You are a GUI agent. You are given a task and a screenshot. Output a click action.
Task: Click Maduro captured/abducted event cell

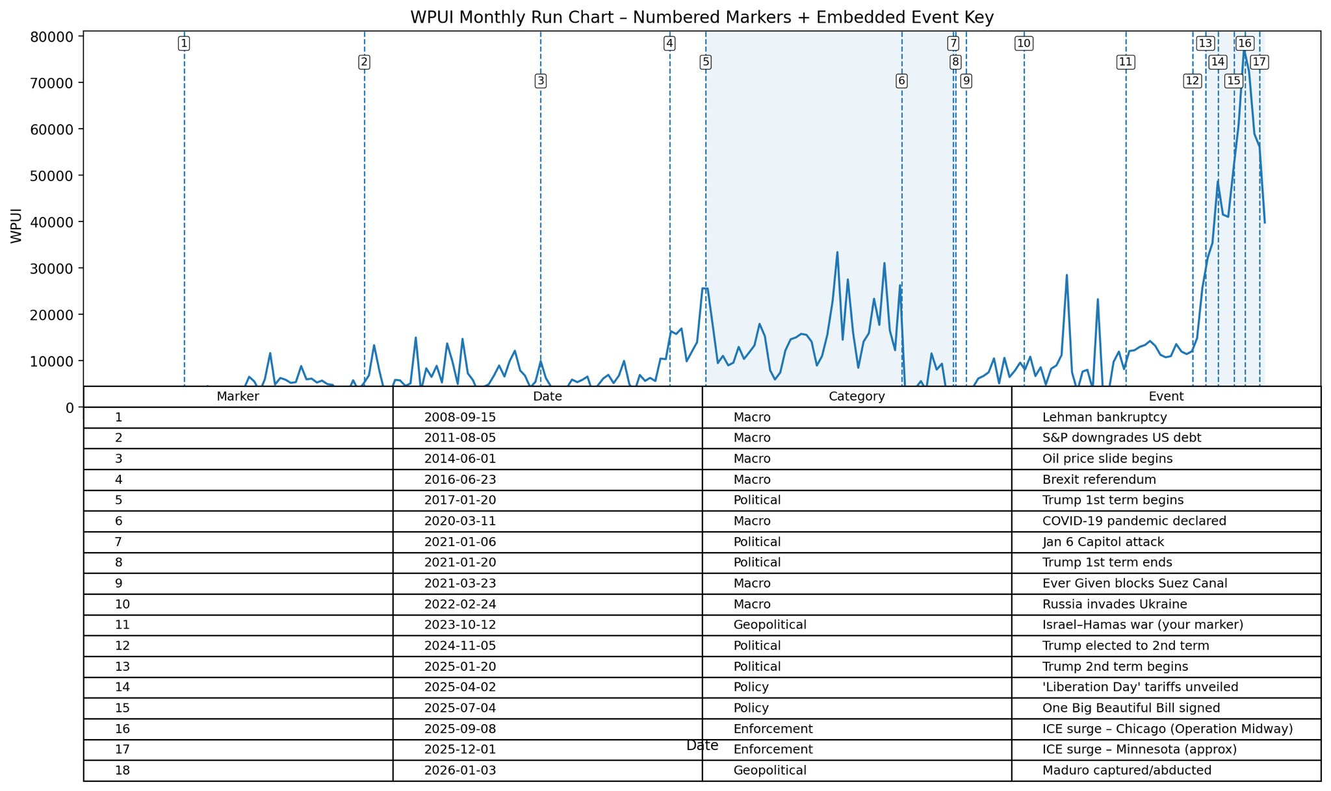pyautogui.click(x=1126, y=771)
